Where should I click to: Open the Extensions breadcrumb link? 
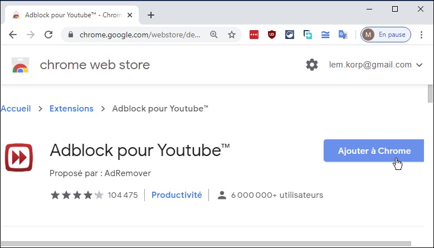[x=71, y=109]
